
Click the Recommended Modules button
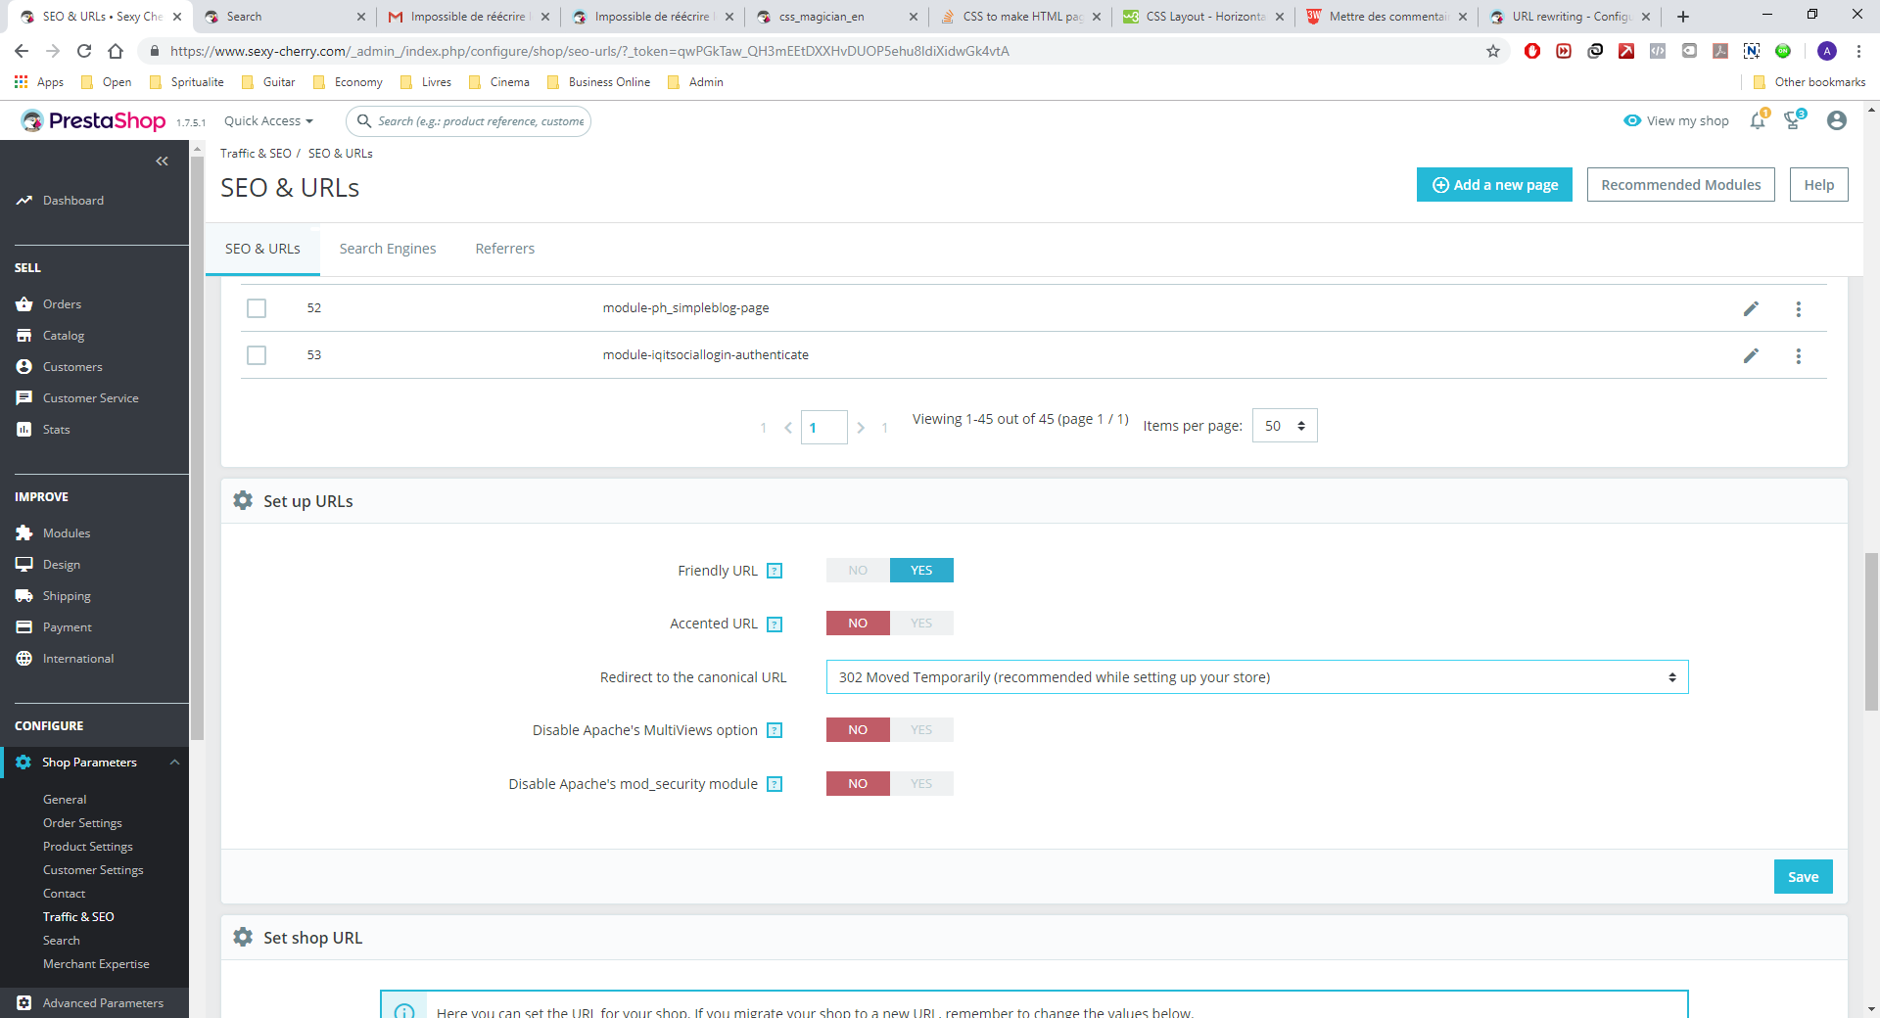(x=1680, y=185)
